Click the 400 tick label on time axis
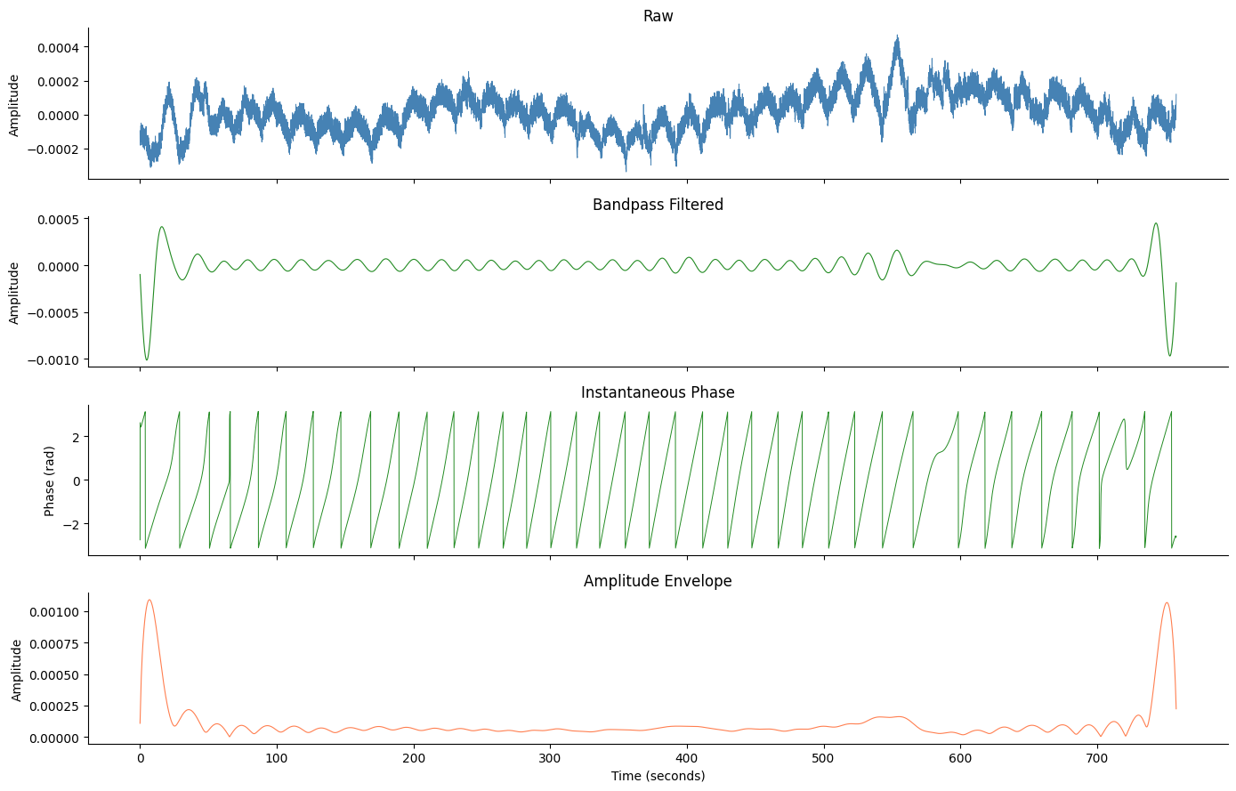 pyautogui.click(x=686, y=759)
